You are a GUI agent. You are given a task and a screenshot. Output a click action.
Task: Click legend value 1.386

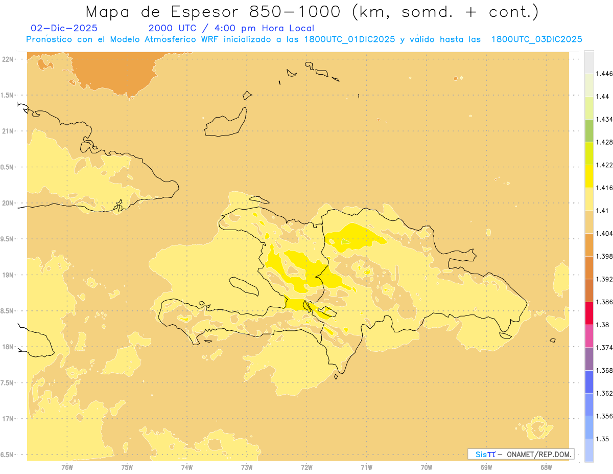[x=603, y=302]
